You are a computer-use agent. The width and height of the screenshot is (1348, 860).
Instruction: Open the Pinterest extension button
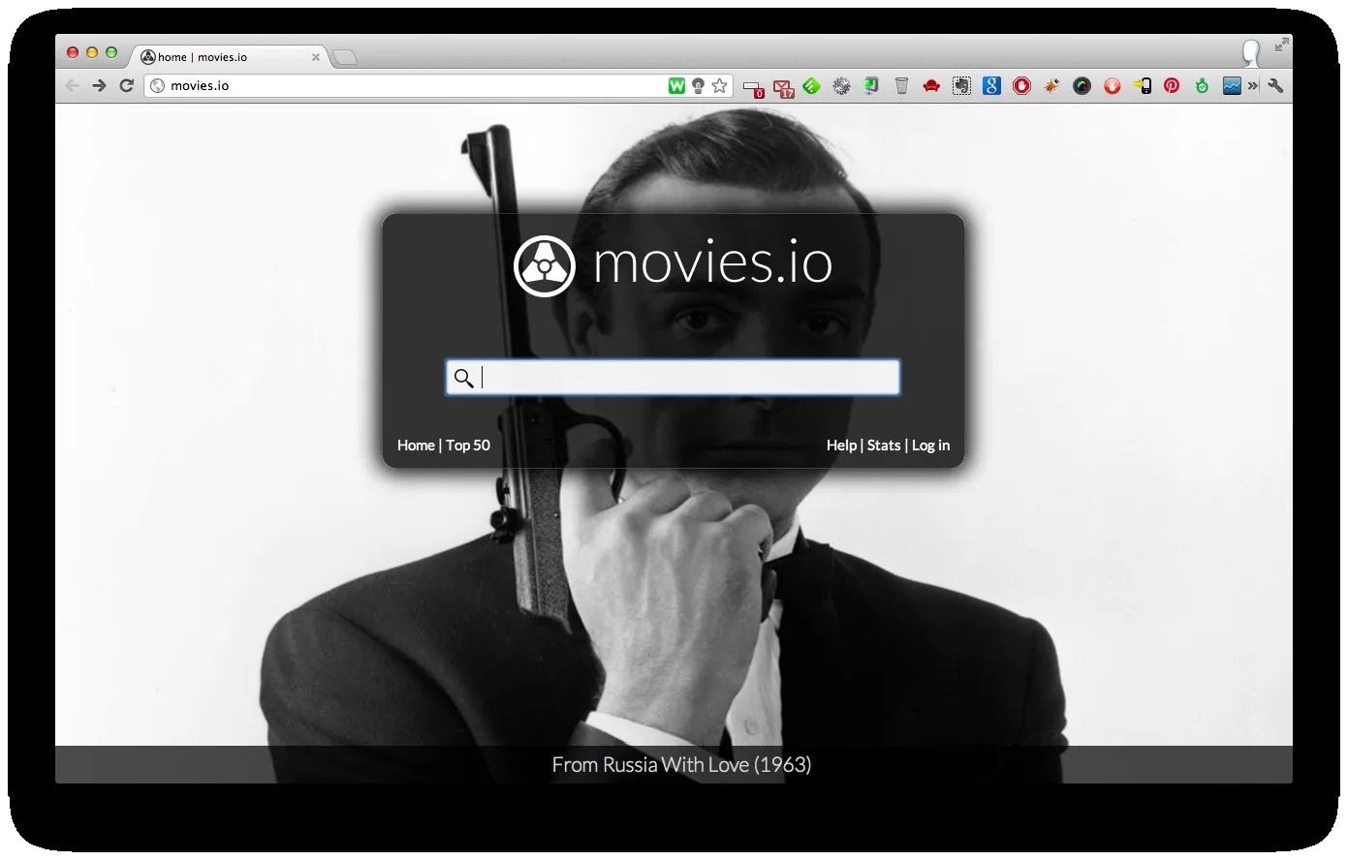(1172, 86)
